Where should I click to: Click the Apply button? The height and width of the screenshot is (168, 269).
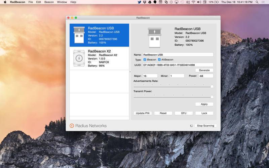[x=204, y=104]
